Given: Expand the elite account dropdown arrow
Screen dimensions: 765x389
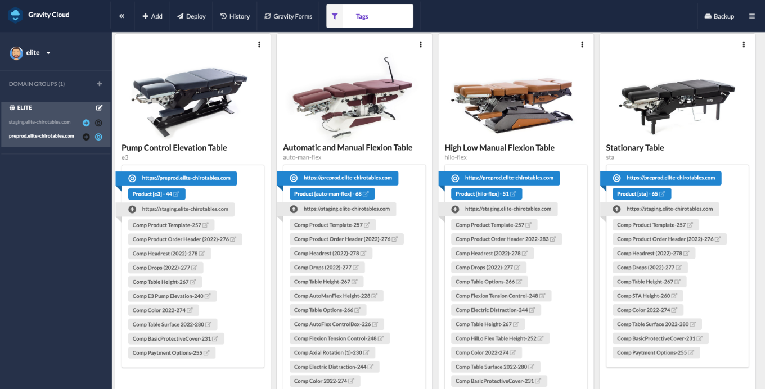Looking at the screenshot, I should (x=48, y=53).
